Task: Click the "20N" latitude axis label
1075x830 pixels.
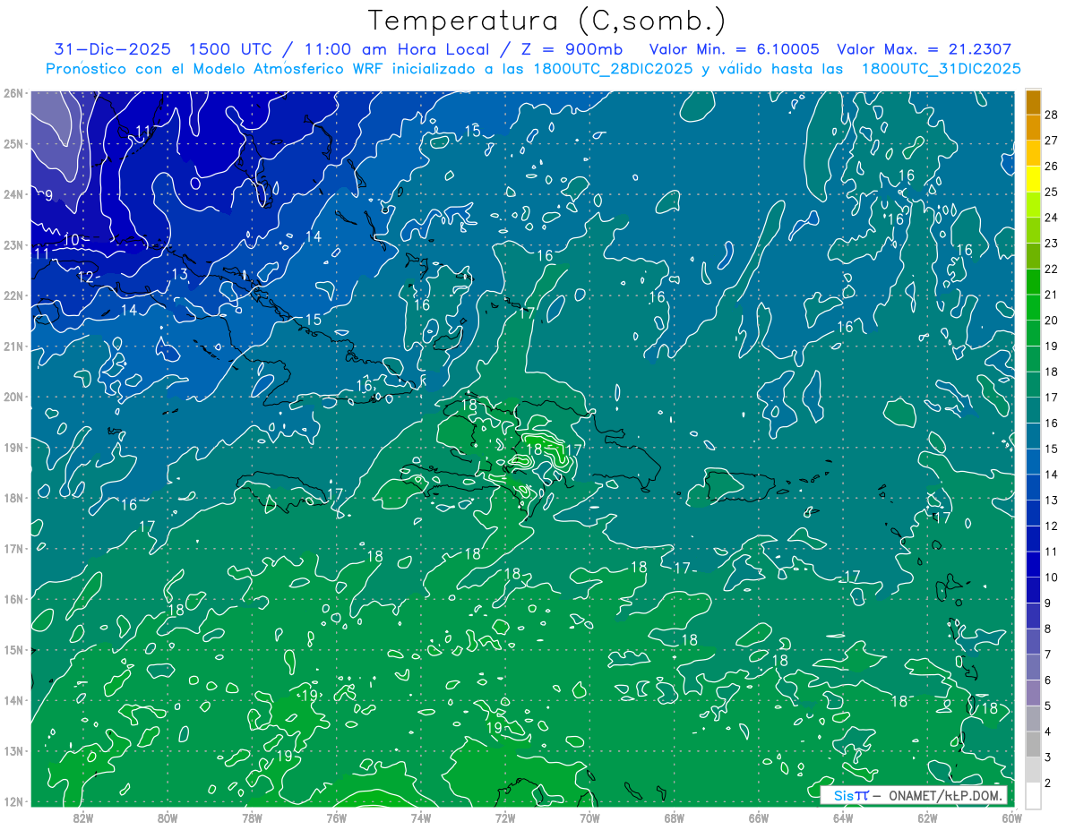Action: pyautogui.click(x=13, y=397)
